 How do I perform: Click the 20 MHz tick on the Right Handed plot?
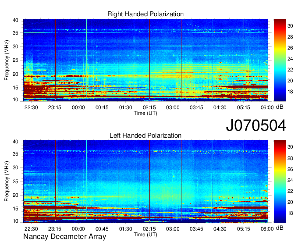pyautogui.click(x=15, y=74)
